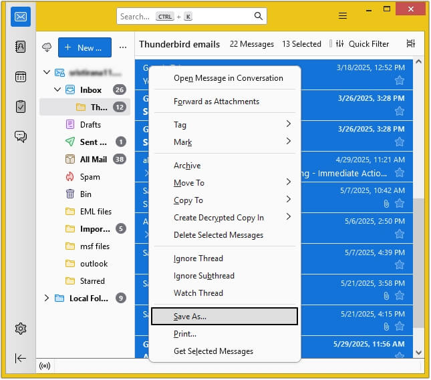Star the 5/7/2025 4:39 PM message
431x380 pixels.
(x=400, y=265)
